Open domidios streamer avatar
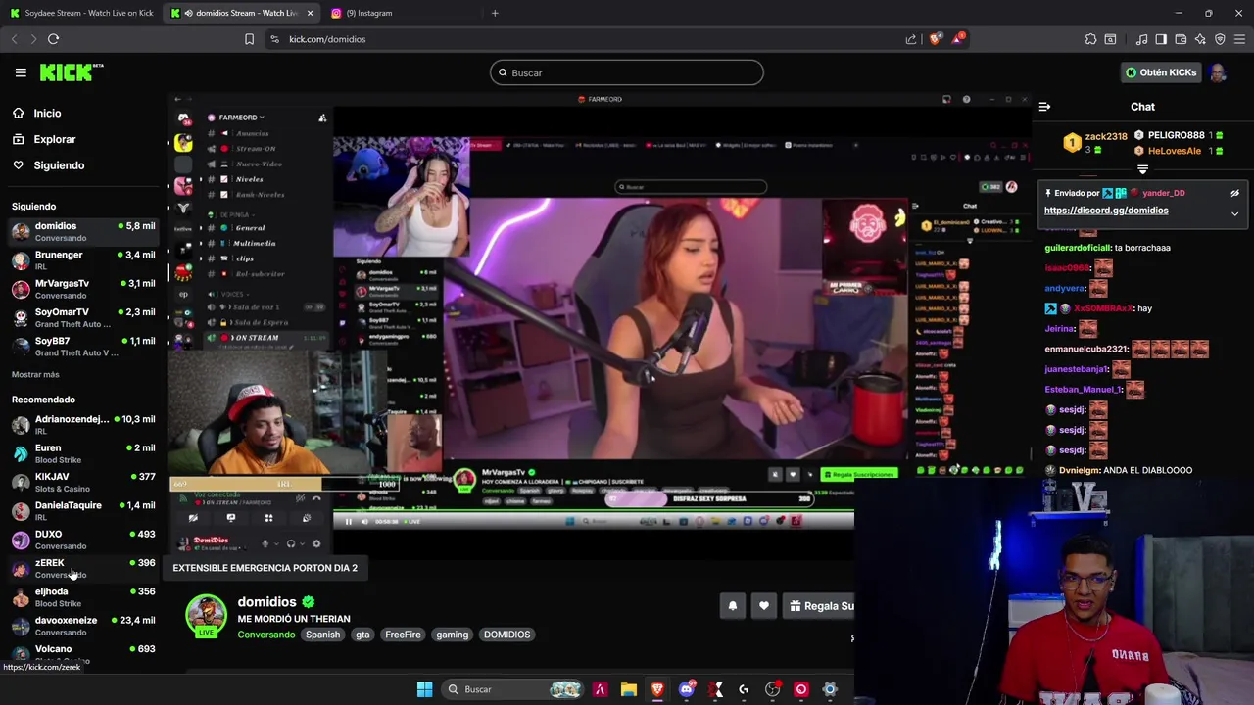The height and width of the screenshot is (705, 1254). pos(206,617)
